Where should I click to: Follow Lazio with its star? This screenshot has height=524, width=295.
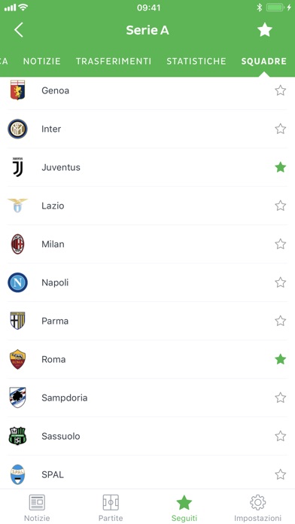tap(280, 206)
